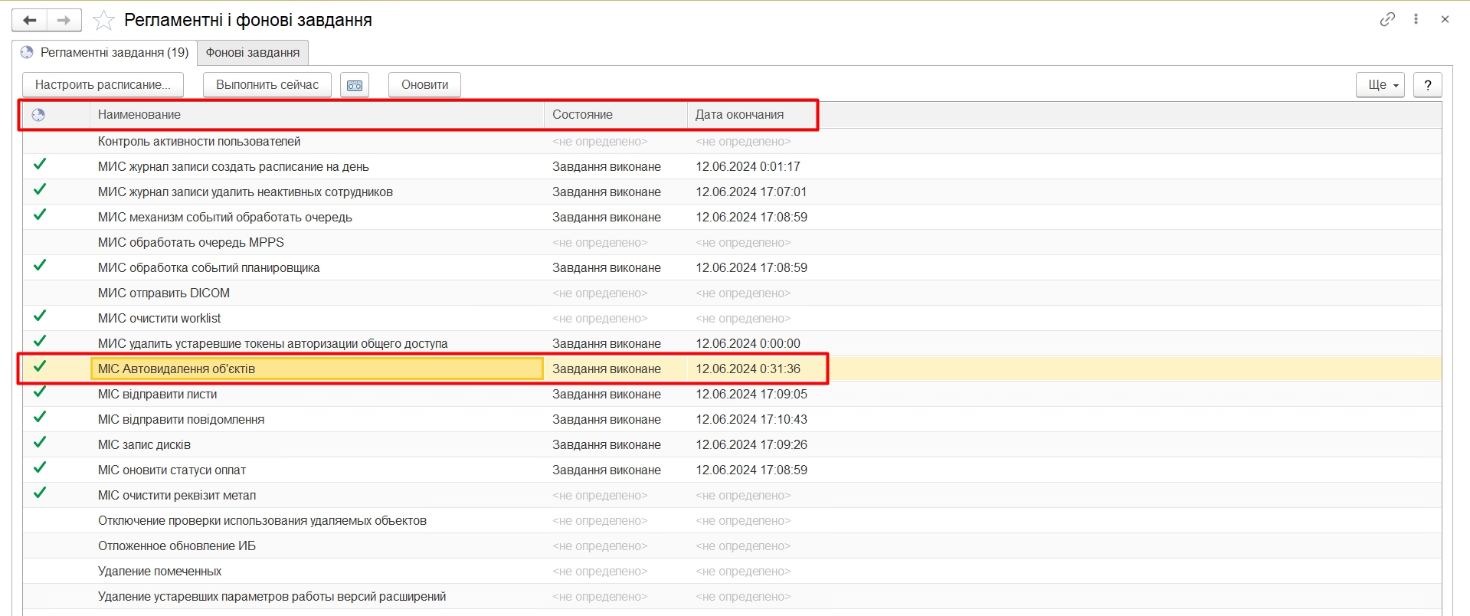Sort by Наименование column header
The width and height of the screenshot is (1470, 616).
(x=139, y=115)
